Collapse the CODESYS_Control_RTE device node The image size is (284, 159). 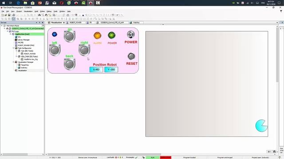tap(5, 28)
